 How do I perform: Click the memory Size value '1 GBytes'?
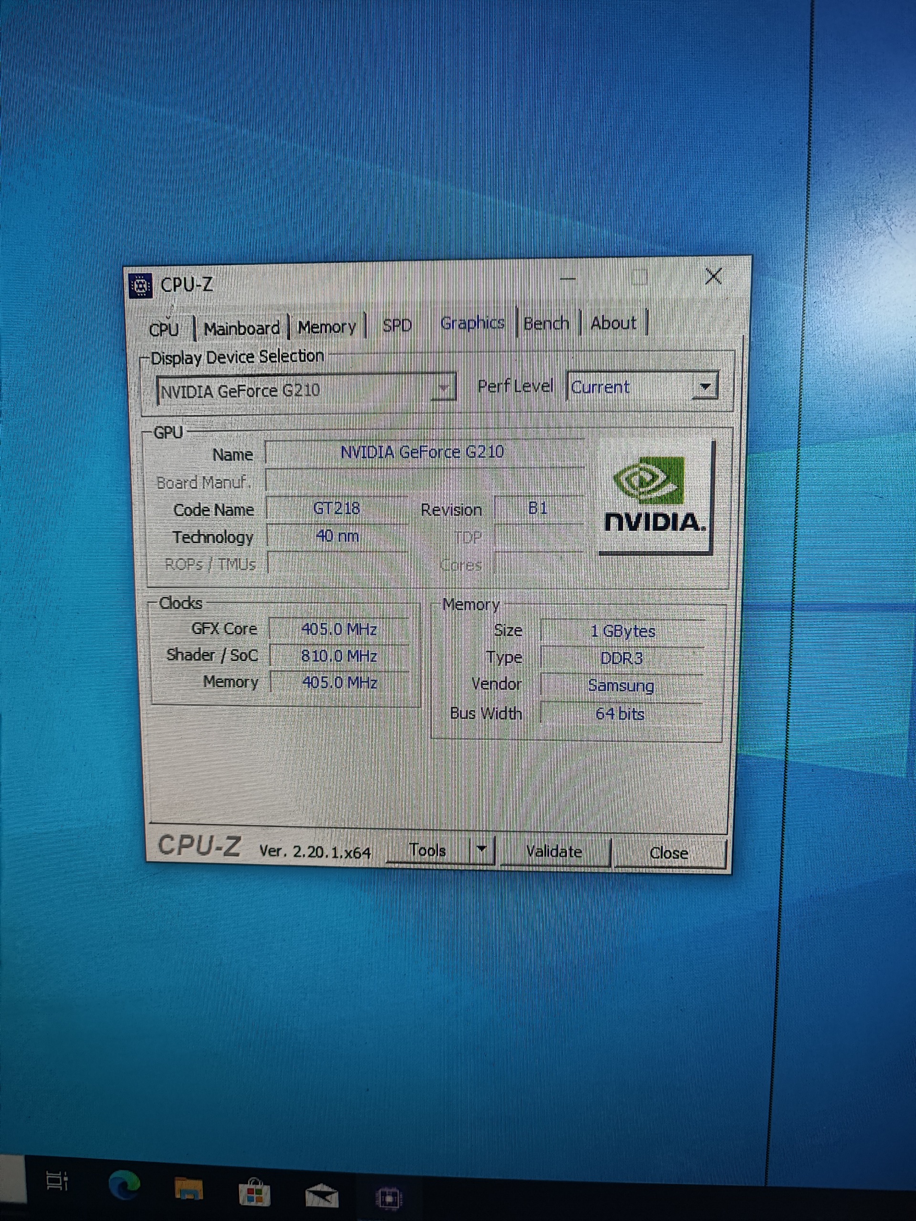point(623,631)
